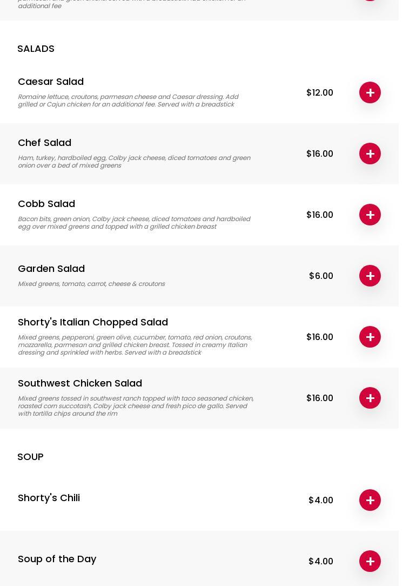Screen dimensions: 416x586
Task: Add Southwest Chicken Salad via plus icon
Action: tap(370, 398)
